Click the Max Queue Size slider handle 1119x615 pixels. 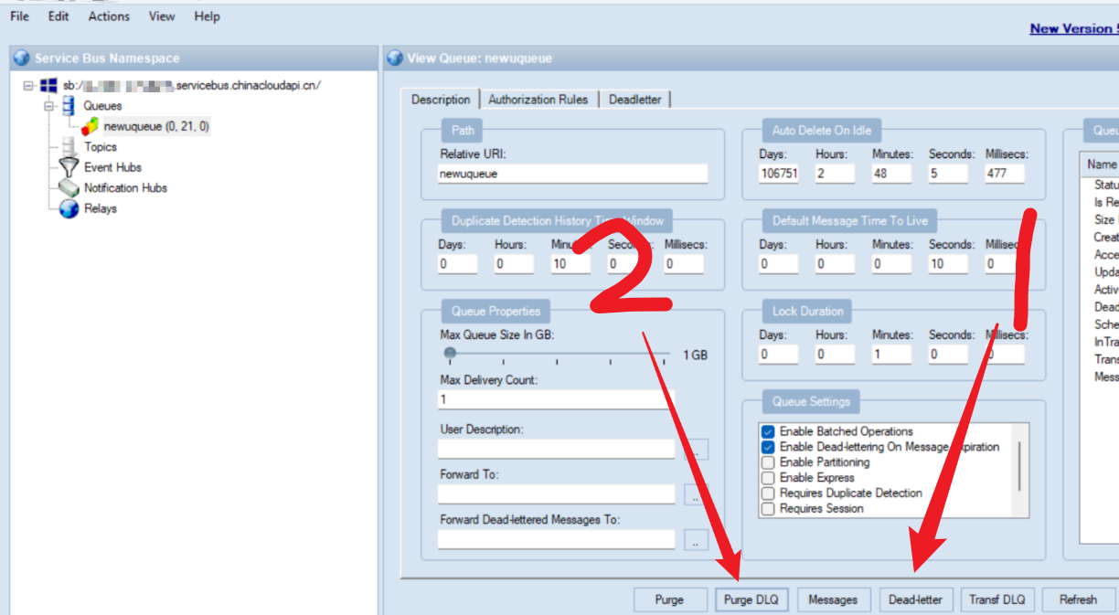click(x=450, y=353)
